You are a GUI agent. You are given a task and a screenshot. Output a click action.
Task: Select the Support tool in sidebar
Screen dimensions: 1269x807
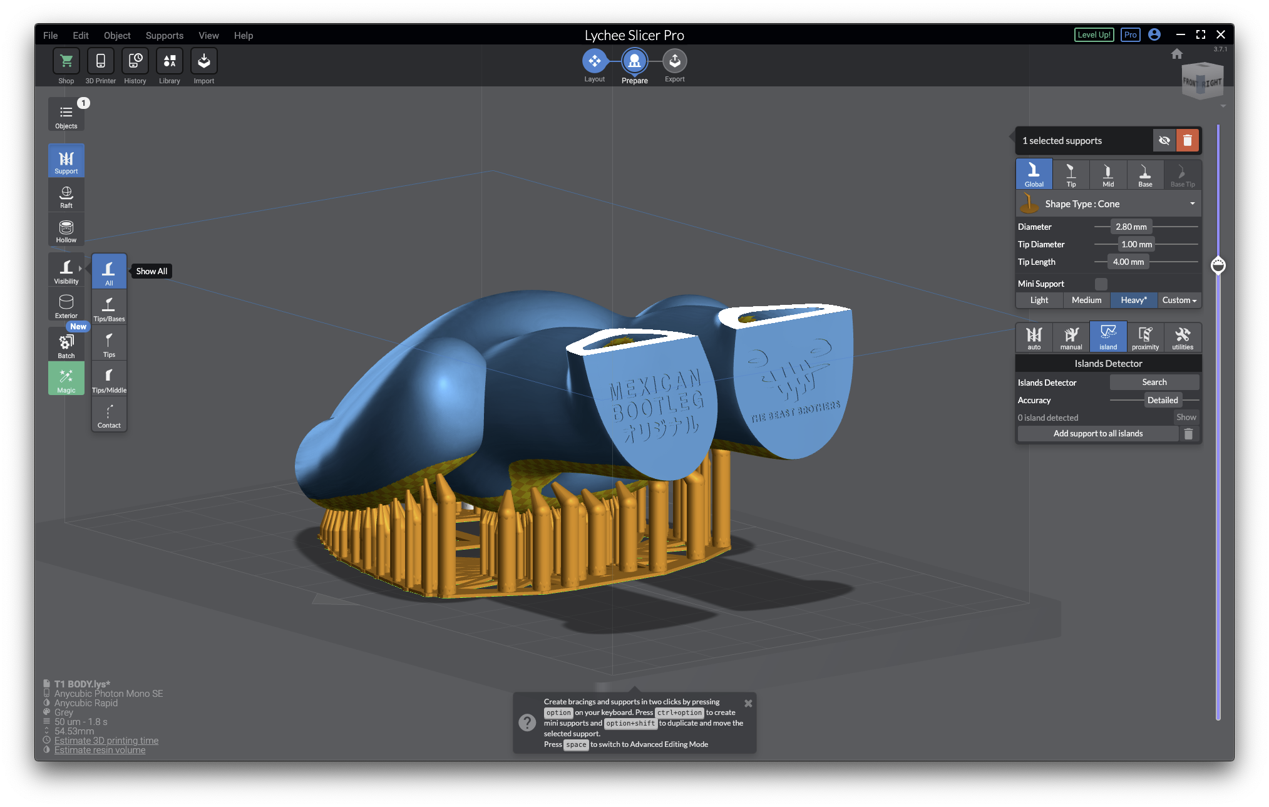point(66,162)
